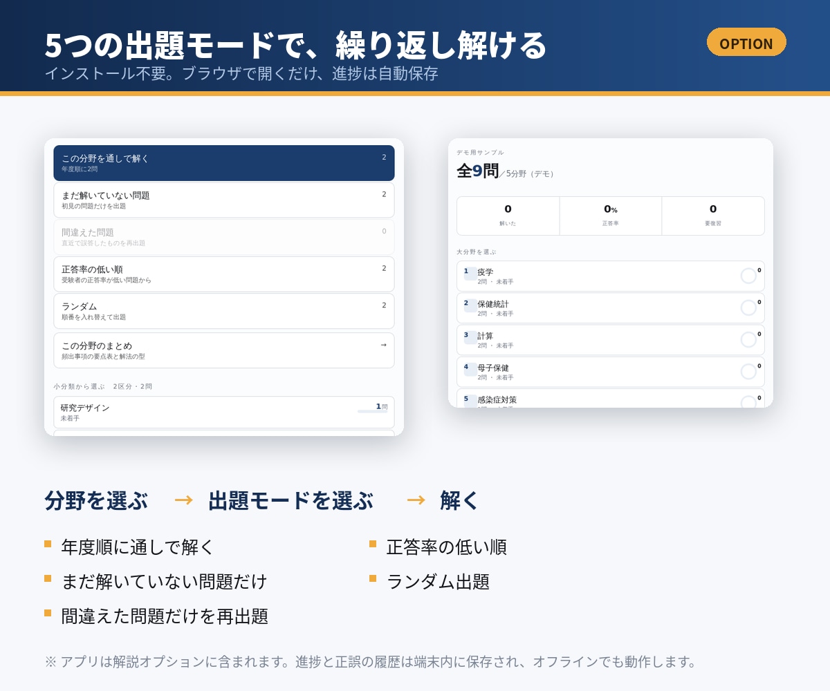
Task: Click progress ring on '保健統計' row
Action: tap(748, 307)
